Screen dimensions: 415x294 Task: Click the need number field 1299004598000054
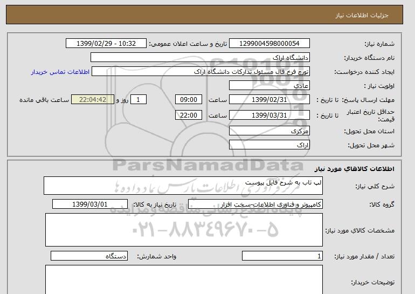point(269,44)
